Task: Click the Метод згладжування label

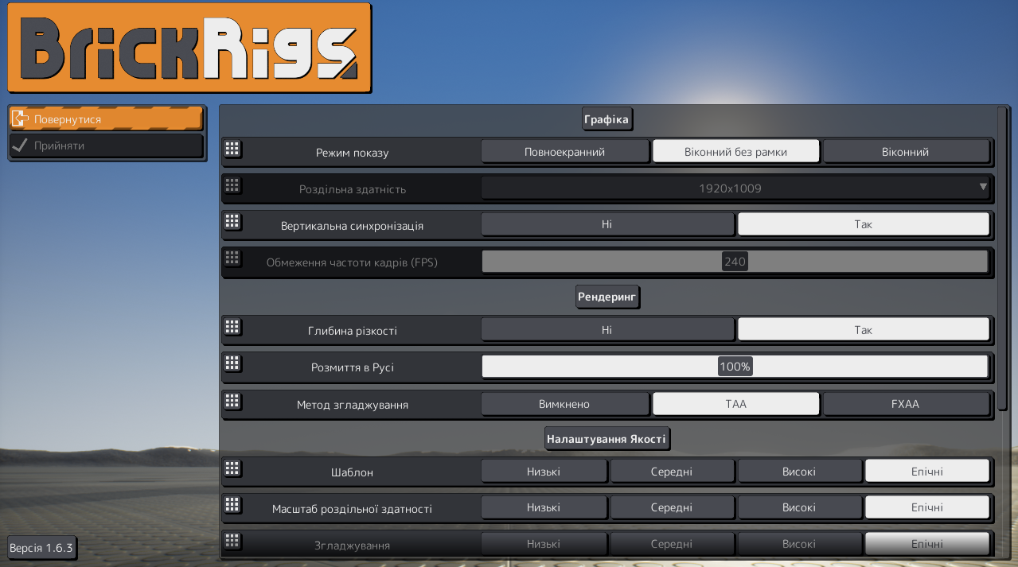Action: (x=352, y=405)
